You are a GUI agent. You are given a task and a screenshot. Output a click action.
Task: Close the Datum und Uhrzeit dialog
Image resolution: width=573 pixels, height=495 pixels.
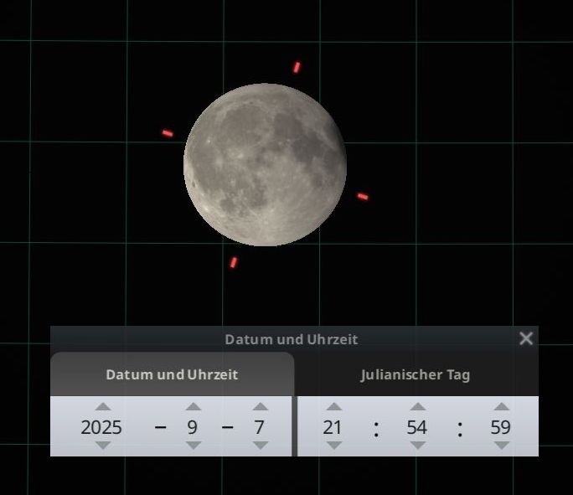point(526,338)
